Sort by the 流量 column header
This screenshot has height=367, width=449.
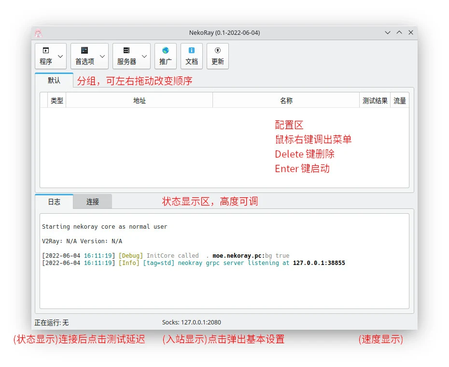399,101
